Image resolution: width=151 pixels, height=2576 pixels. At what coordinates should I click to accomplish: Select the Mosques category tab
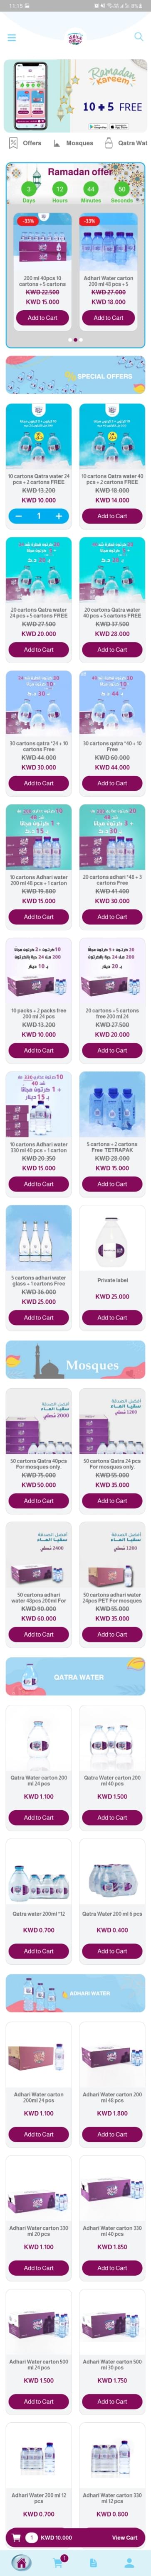73,143
